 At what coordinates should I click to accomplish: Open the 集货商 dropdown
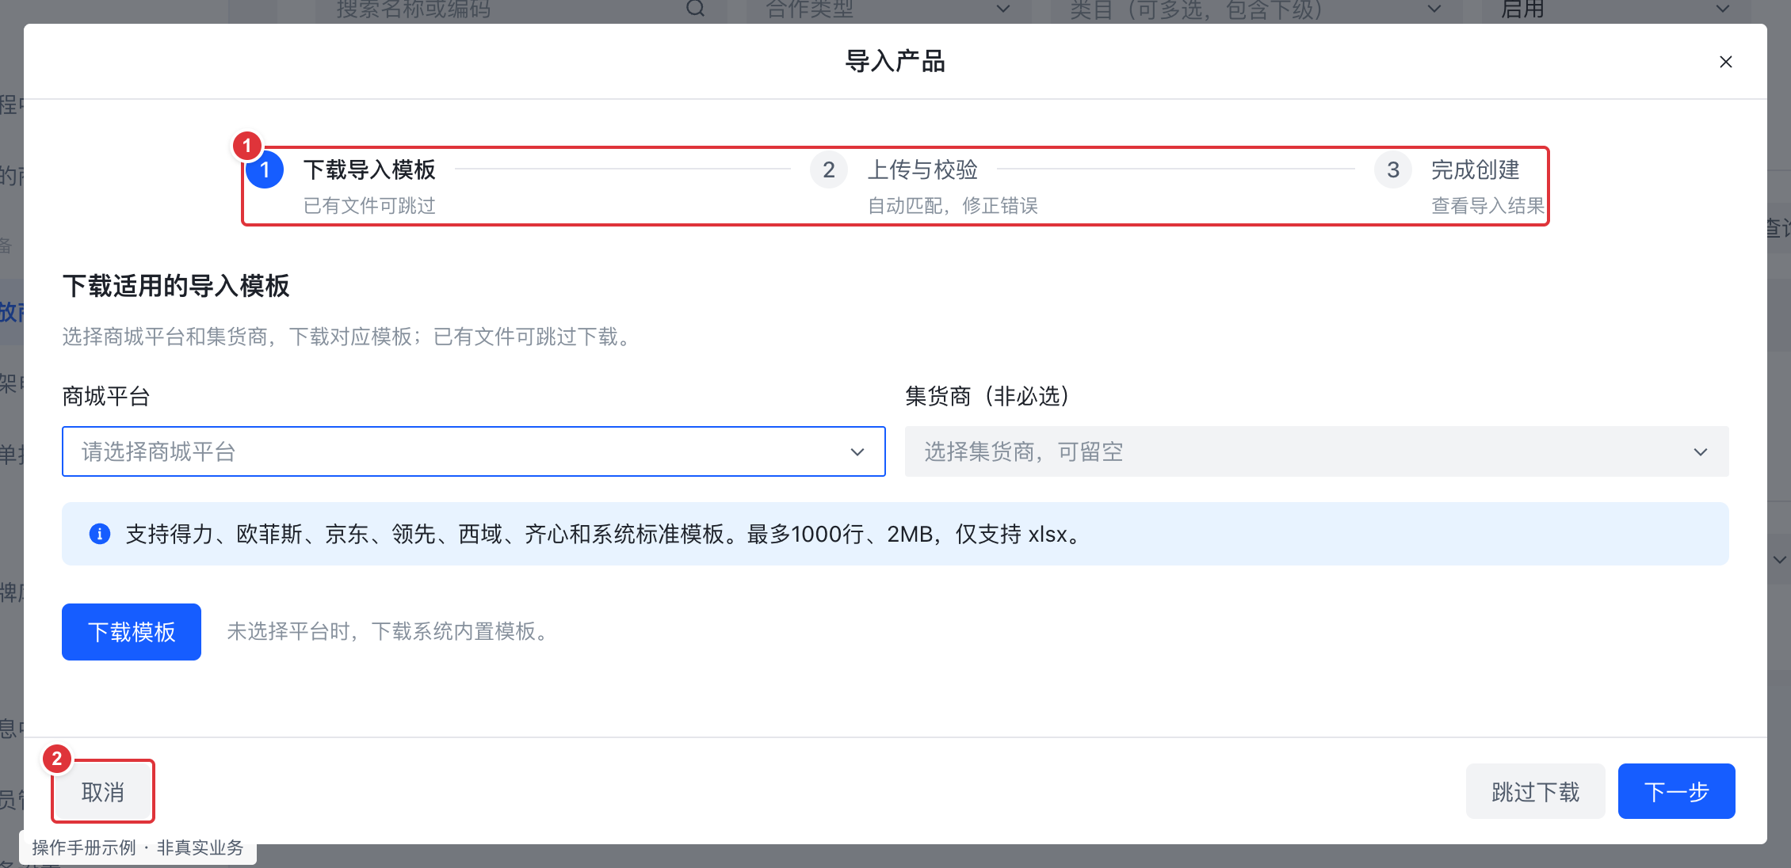[x=1316, y=451]
